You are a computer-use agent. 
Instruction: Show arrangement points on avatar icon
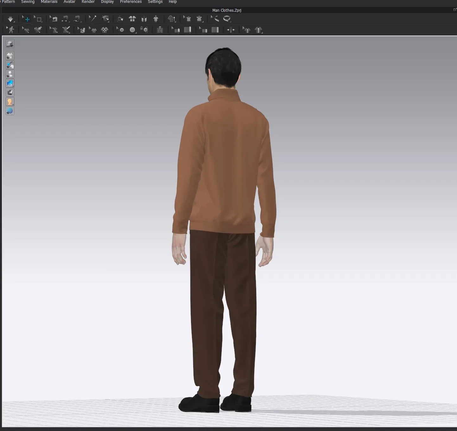tap(156, 19)
